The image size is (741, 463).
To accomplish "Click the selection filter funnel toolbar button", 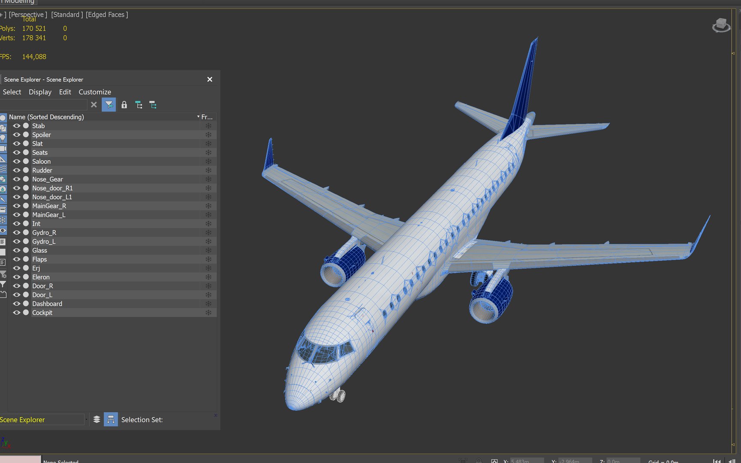I will point(109,105).
